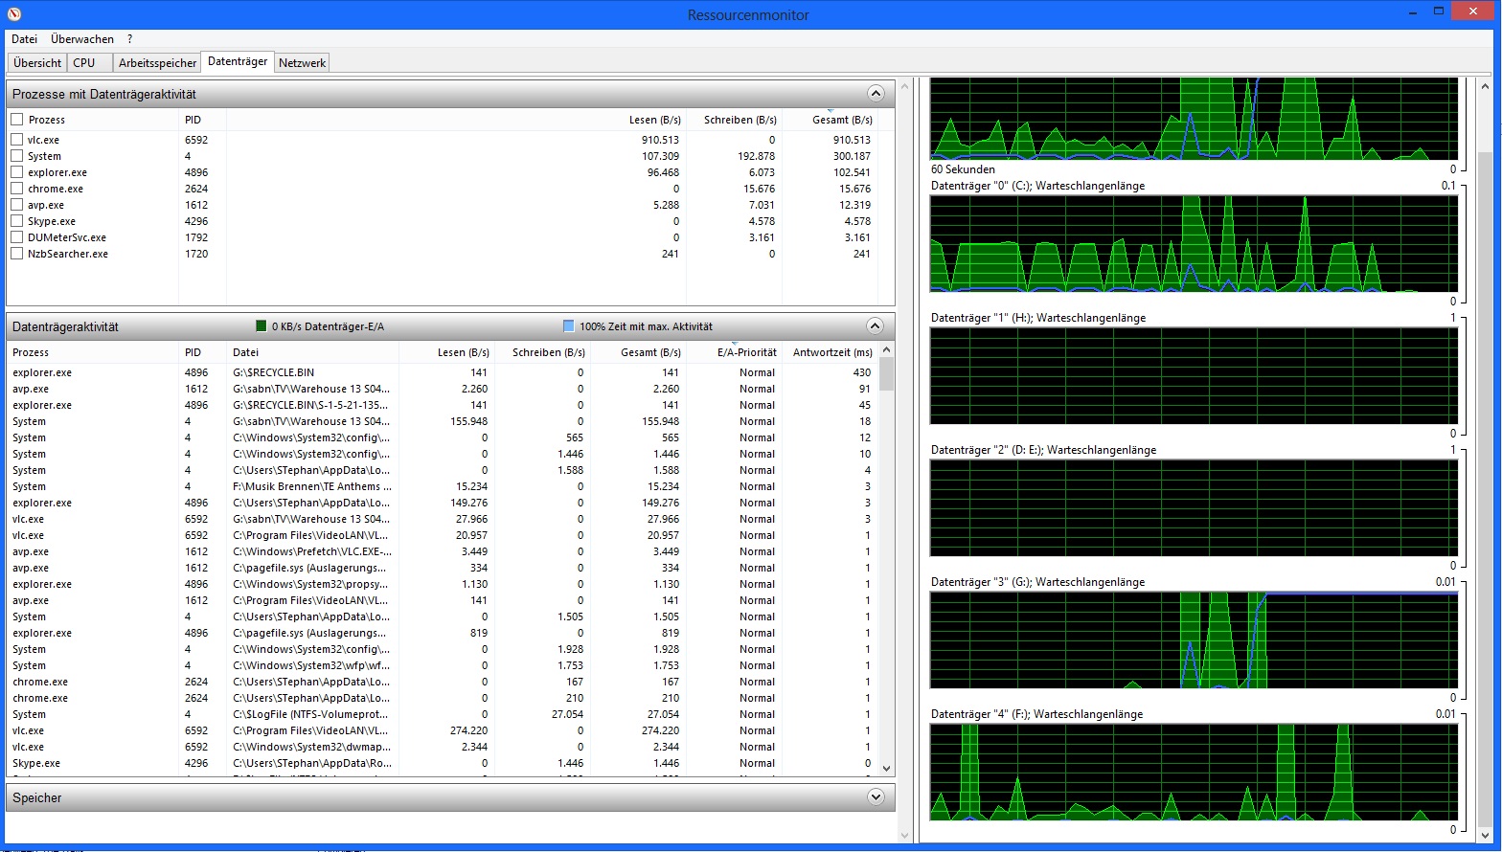Check the Skype.exe process checkbox
Viewport: 1502px width, 852px height.
17,221
